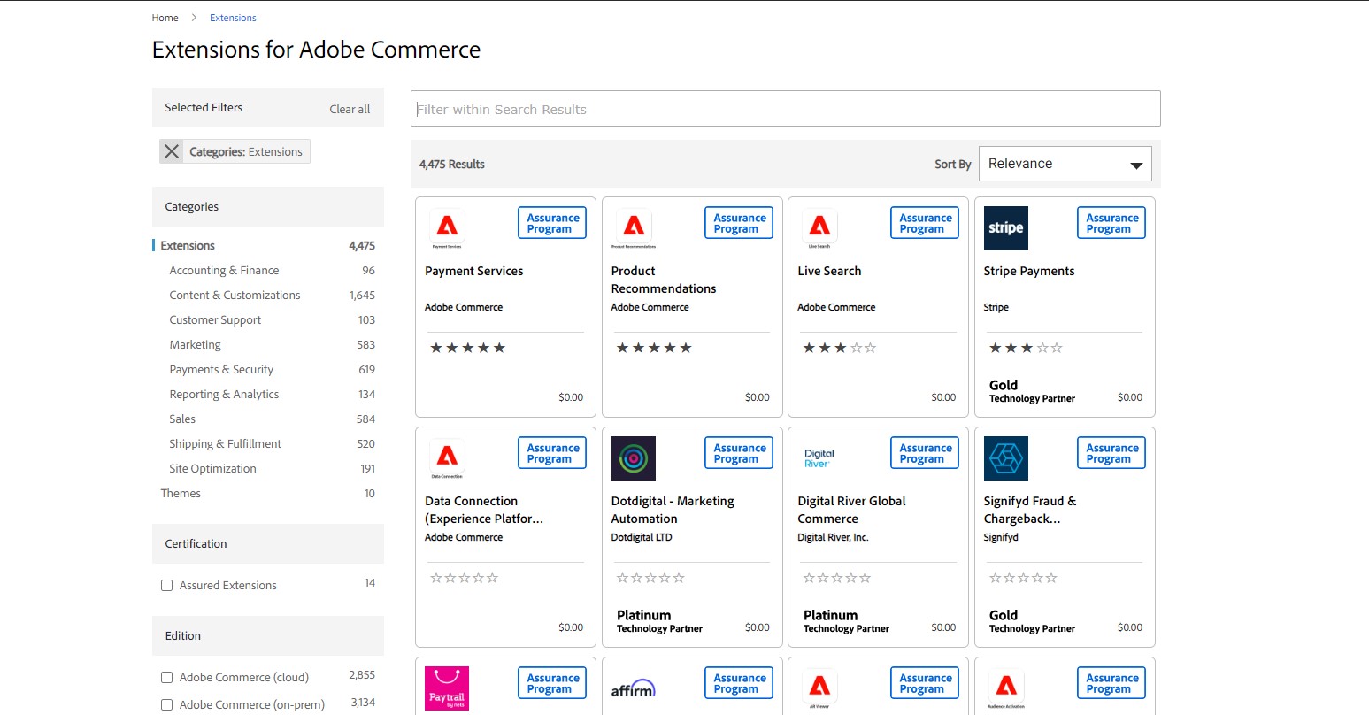Open the Payment Services extension title

(x=473, y=271)
